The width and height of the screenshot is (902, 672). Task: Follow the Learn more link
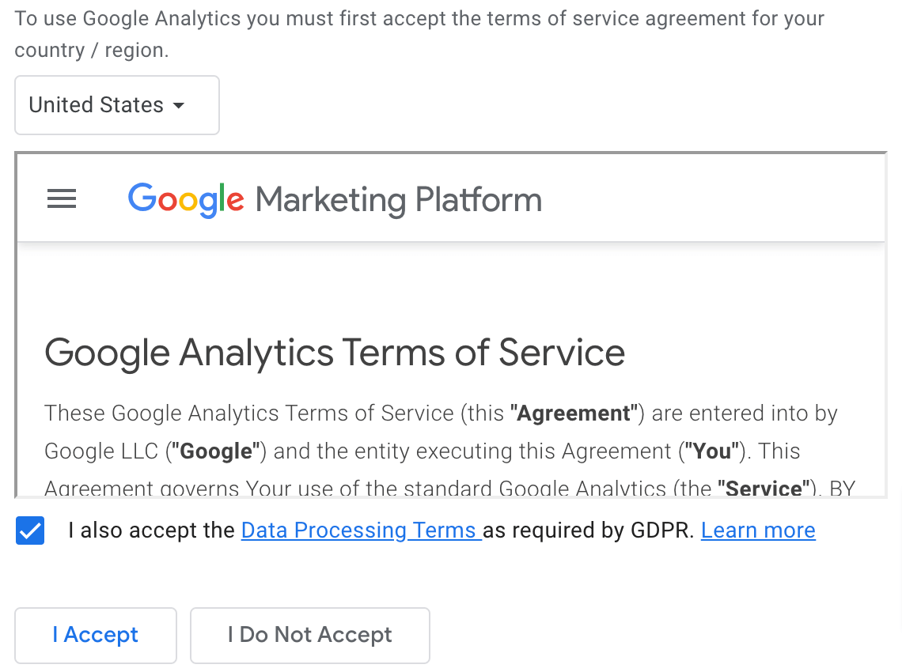pyautogui.click(x=758, y=530)
